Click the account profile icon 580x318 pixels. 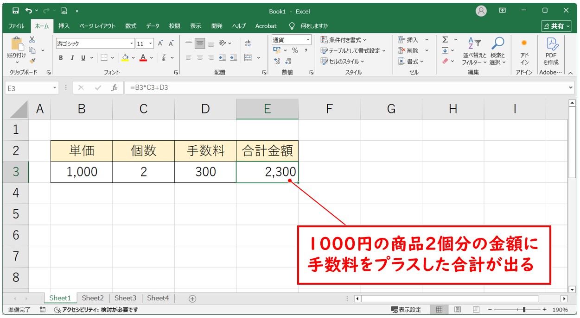[x=481, y=11]
